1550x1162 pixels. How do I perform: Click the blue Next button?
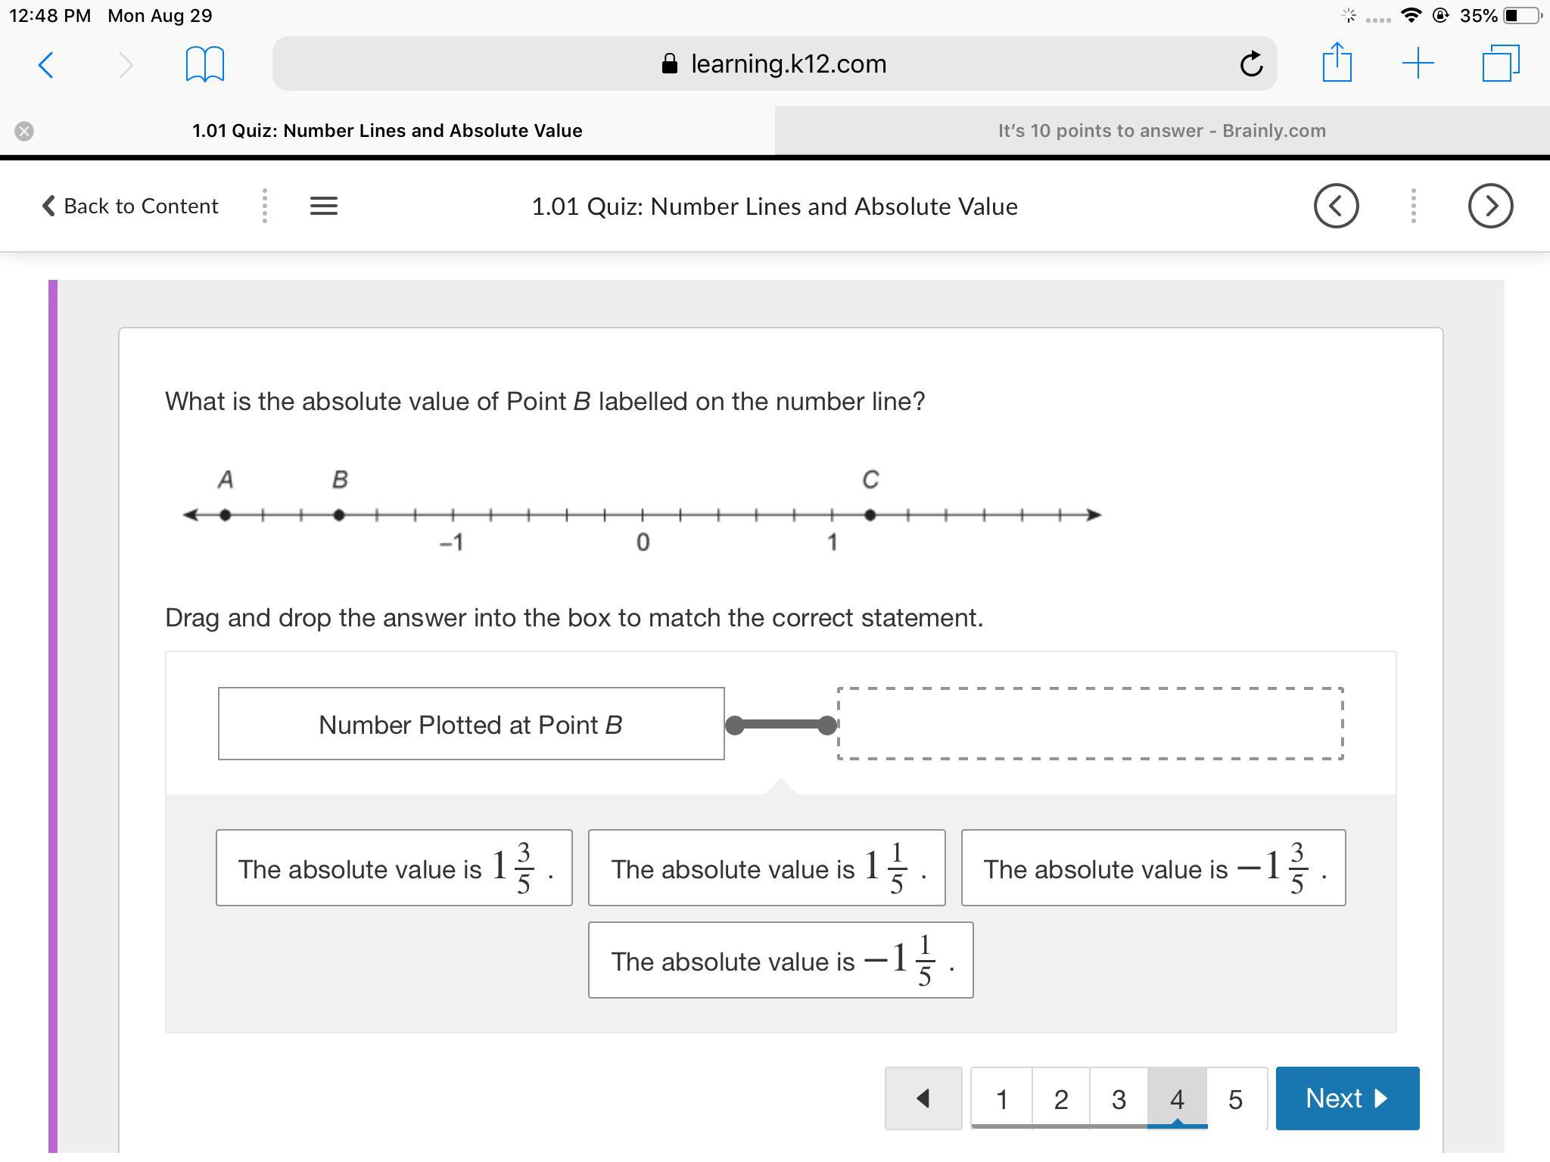coord(1347,1098)
